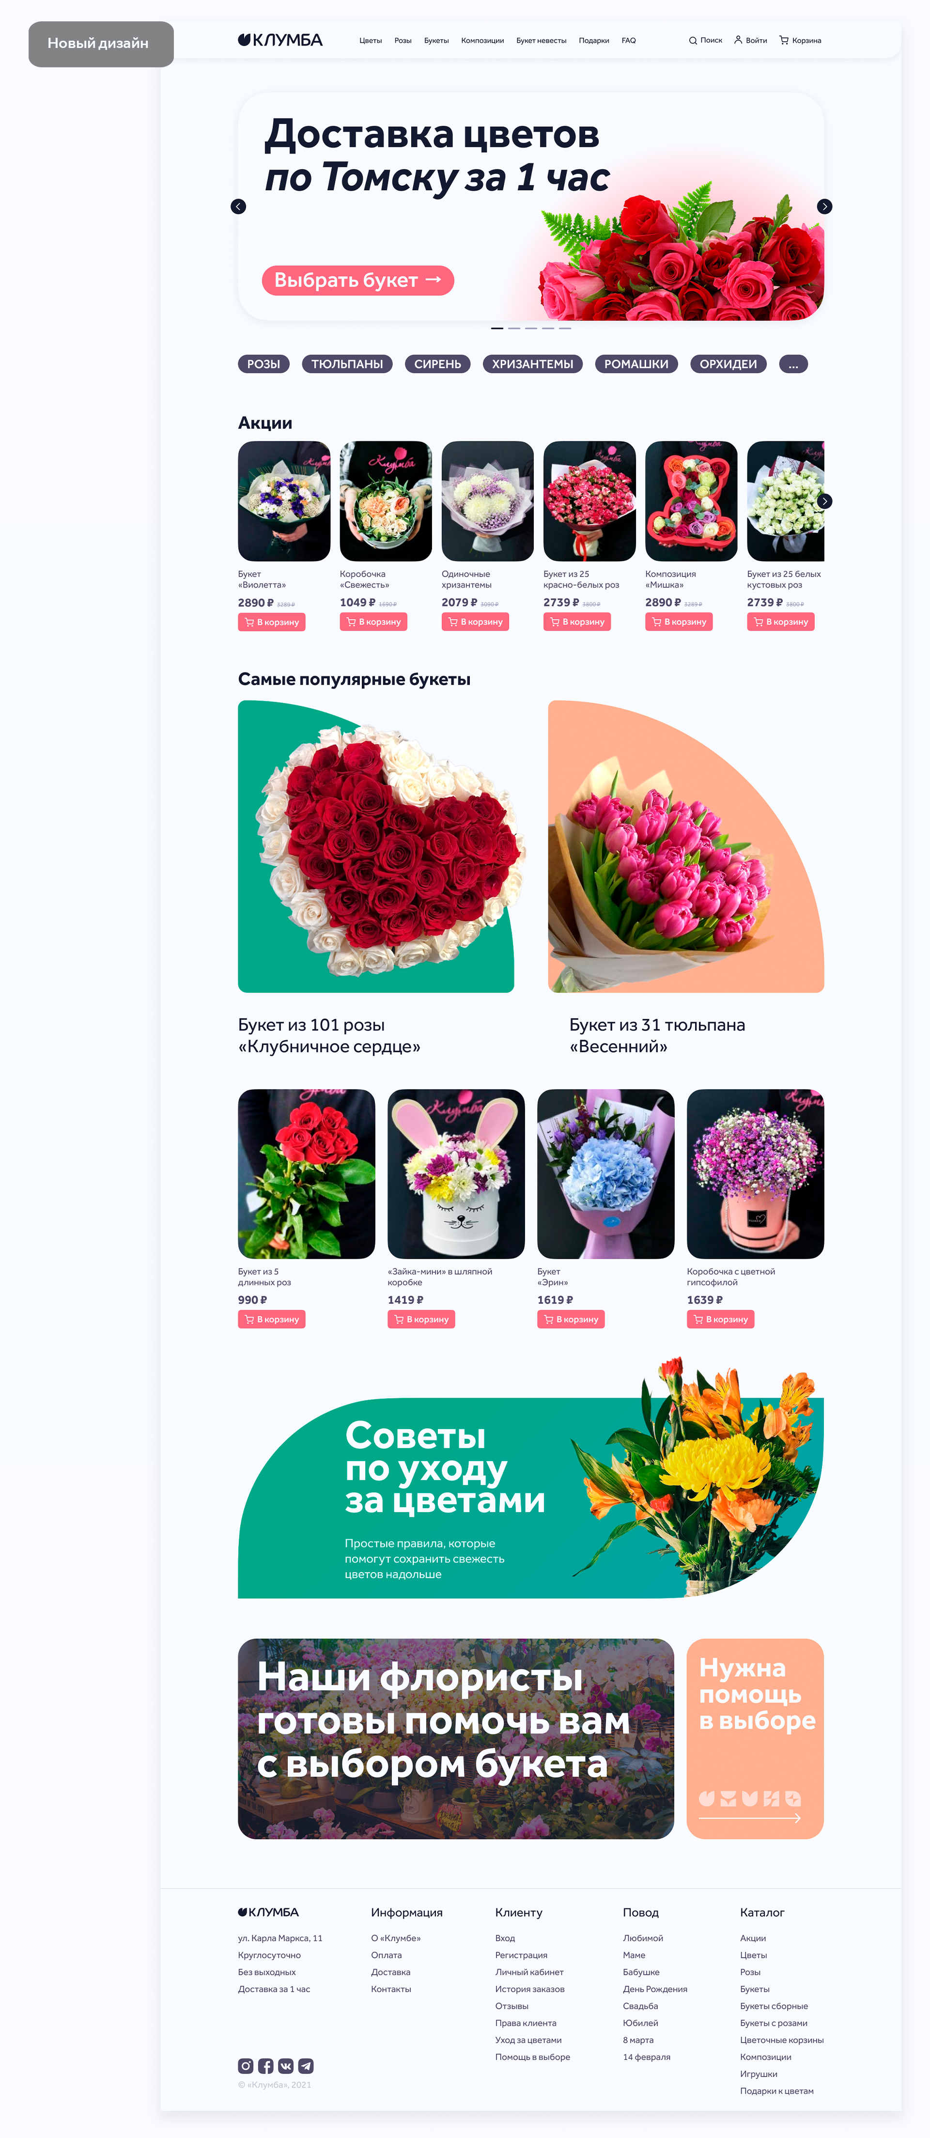
Task: Click the Поиск search icon in header
Action: (x=693, y=40)
